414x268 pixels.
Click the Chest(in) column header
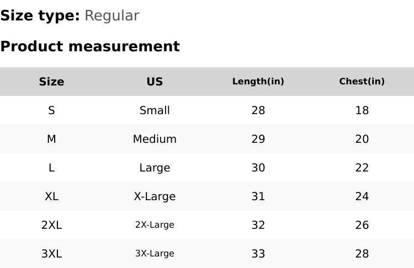(x=362, y=82)
